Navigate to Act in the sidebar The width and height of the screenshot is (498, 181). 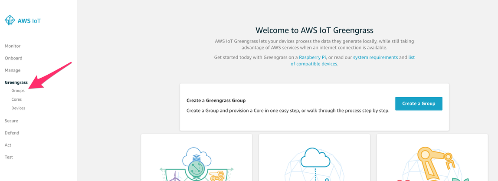(8, 145)
